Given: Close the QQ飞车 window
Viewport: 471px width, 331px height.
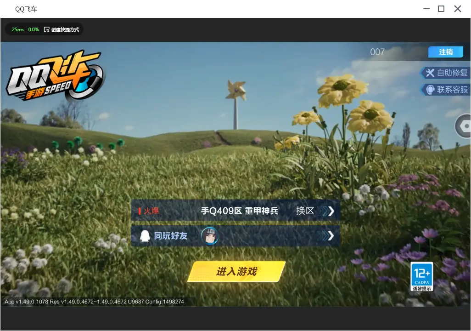Looking at the screenshot, I should tap(458, 9).
